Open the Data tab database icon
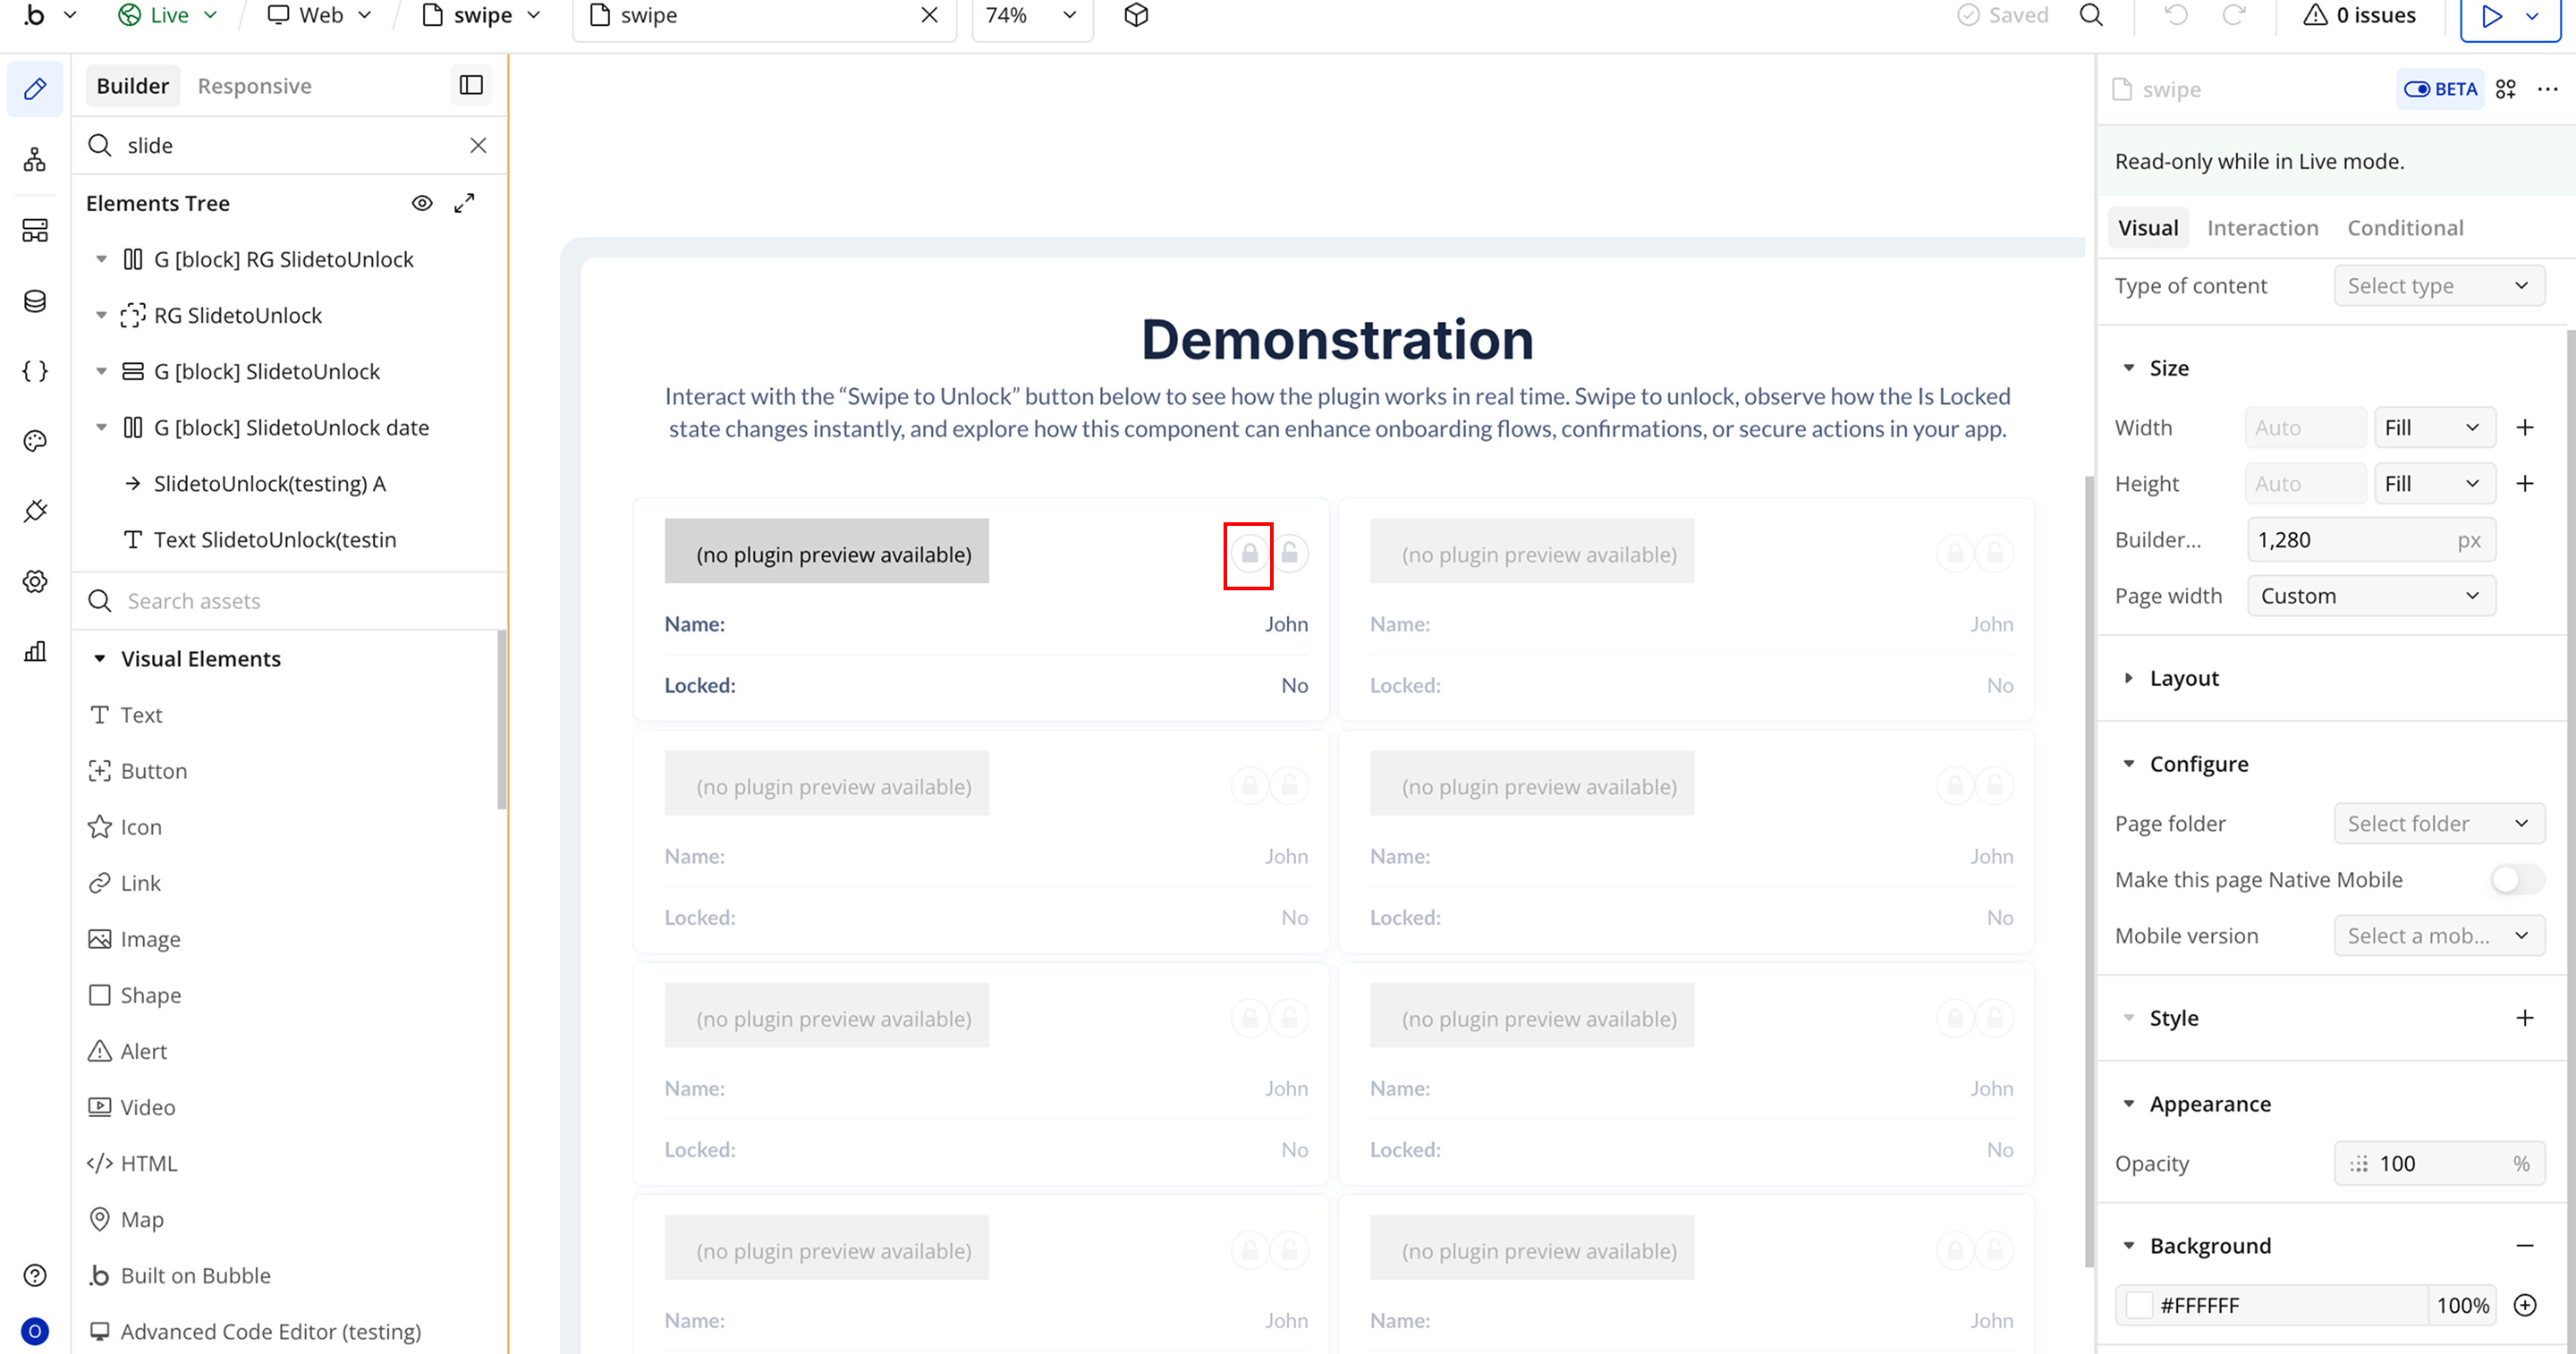Screen dimensions: 2576x1354 [x=35, y=301]
